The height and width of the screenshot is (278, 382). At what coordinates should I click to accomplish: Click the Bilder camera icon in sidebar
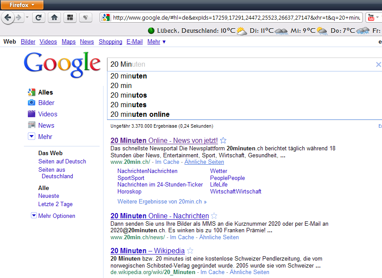31,103
